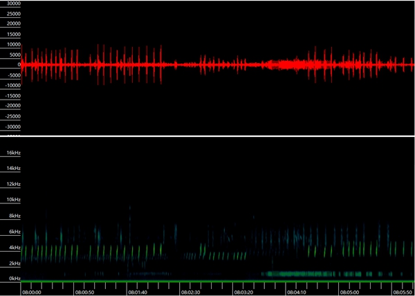Click the 12kHz frequency axis label

13,183
